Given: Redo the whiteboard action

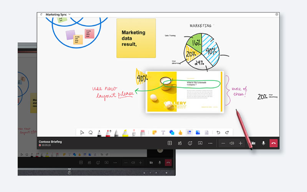Looking at the screenshot, I should (227, 132).
